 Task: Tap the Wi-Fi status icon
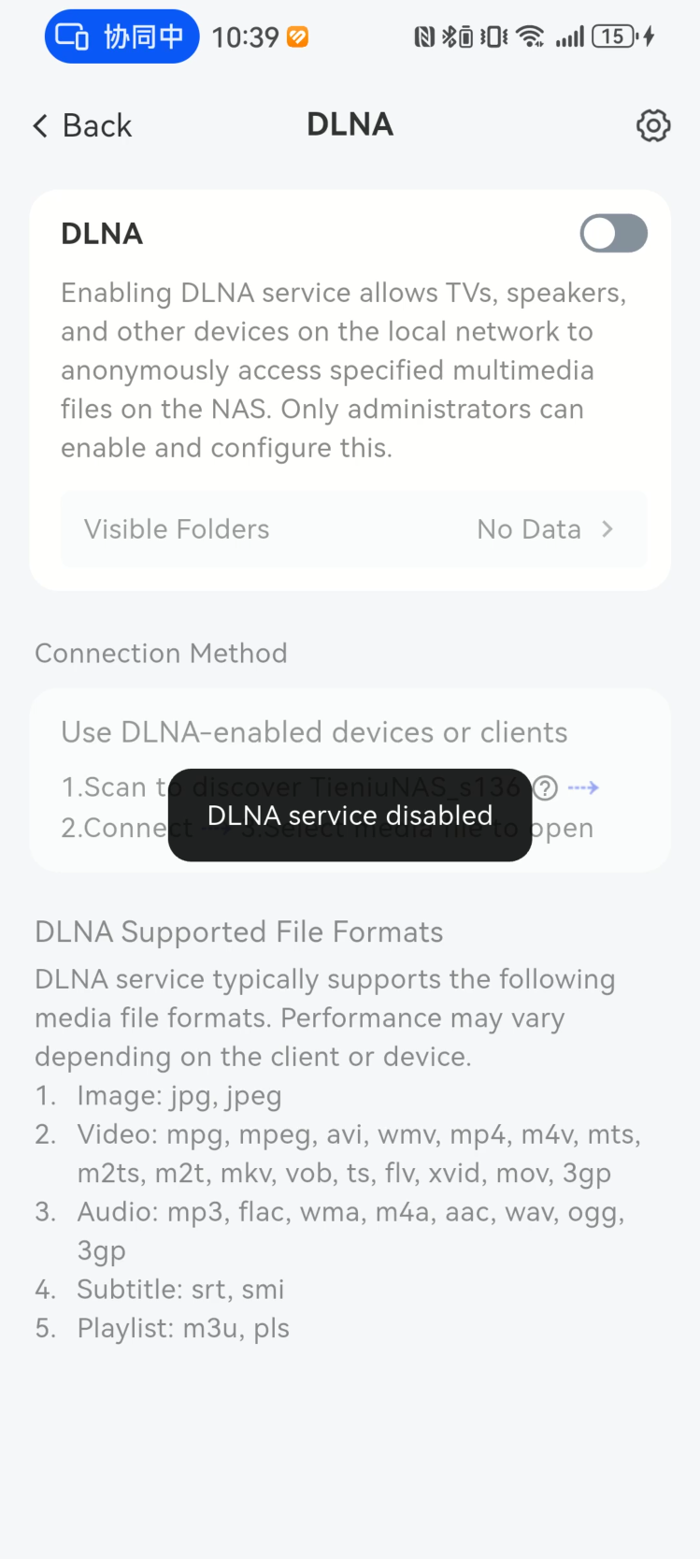coord(531,36)
